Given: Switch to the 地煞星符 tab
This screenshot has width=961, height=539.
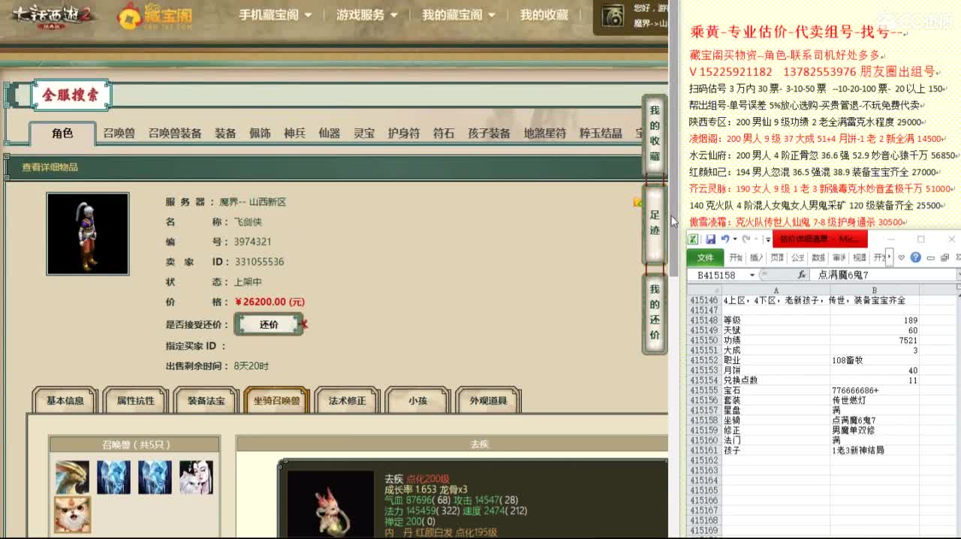Looking at the screenshot, I should pyautogui.click(x=545, y=133).
